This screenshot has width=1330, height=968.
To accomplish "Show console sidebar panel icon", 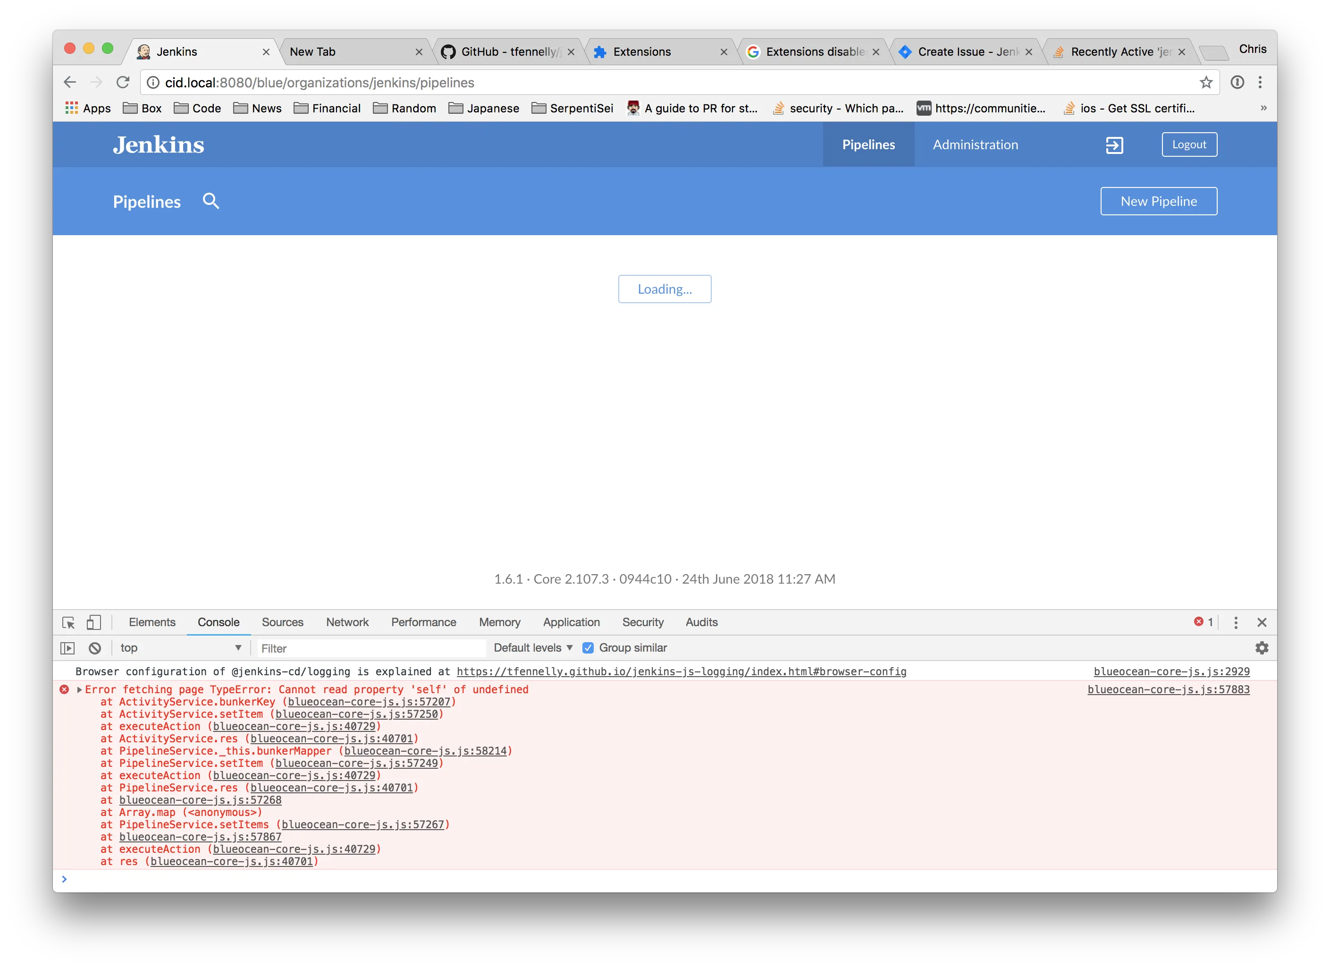I will click(x=68, y=648).
